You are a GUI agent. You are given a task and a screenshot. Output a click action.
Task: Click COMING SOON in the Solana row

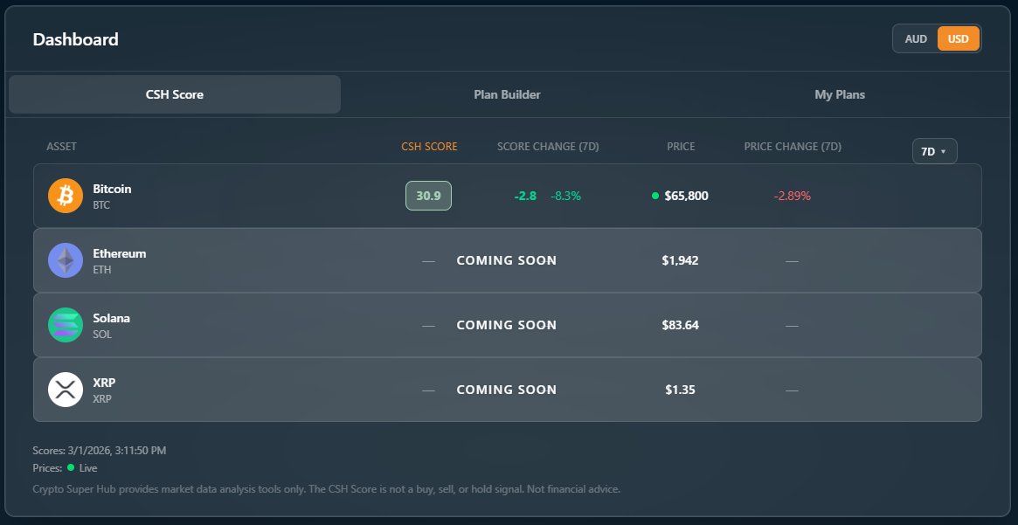507,325
